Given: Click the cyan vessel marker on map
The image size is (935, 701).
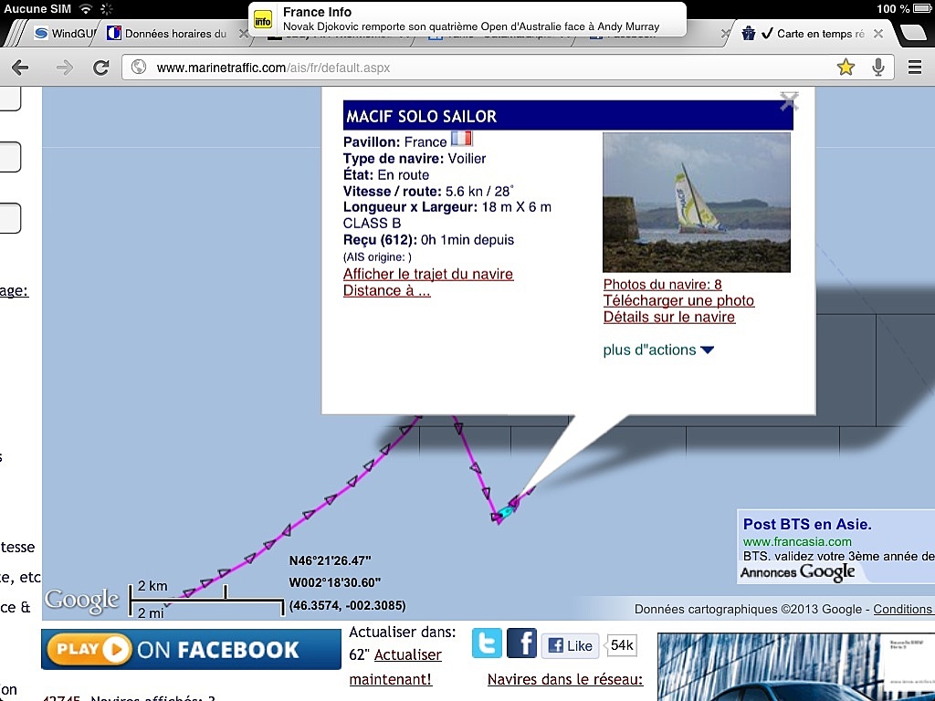Looking at the screenshot, I should tap(506, 511).
